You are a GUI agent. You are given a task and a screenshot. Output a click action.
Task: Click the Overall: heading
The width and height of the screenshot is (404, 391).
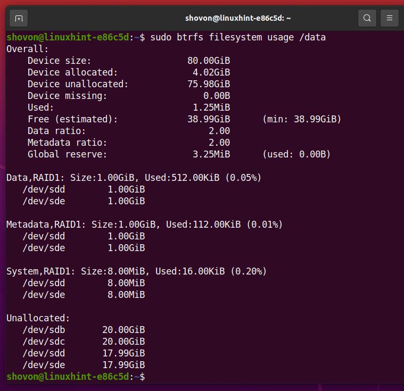[x=28, y=49]
